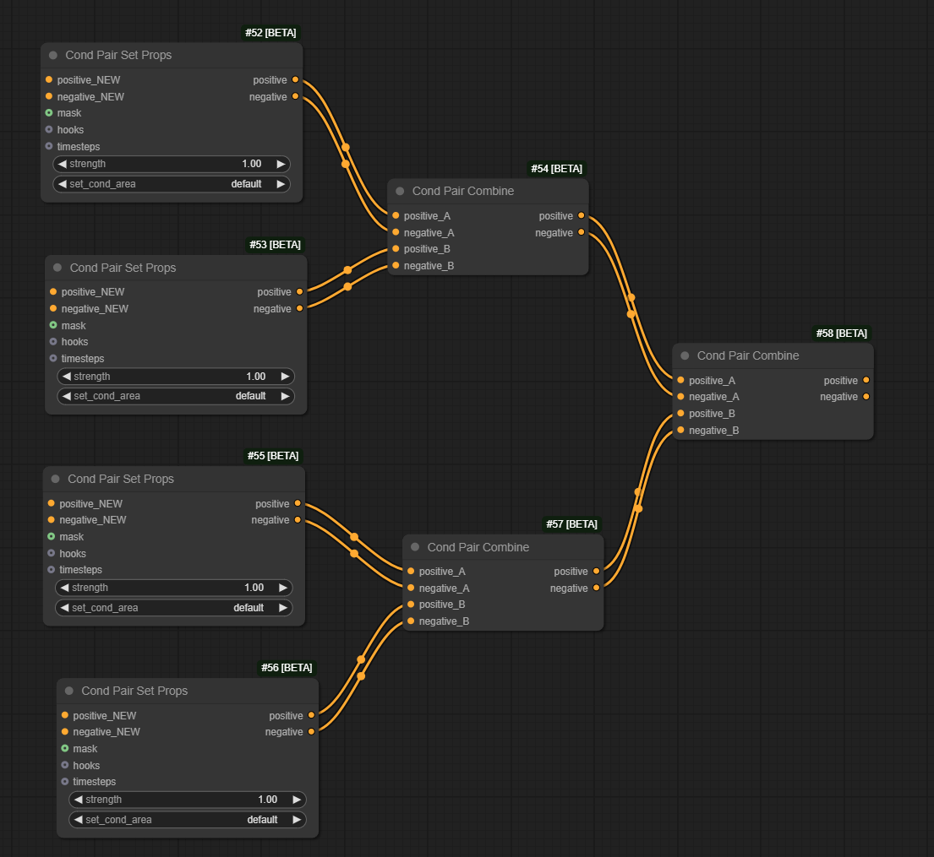Screen dimensions: 934x857
Task: Click the negative_A input socket on node #58
Action: (x=680, y=397)
